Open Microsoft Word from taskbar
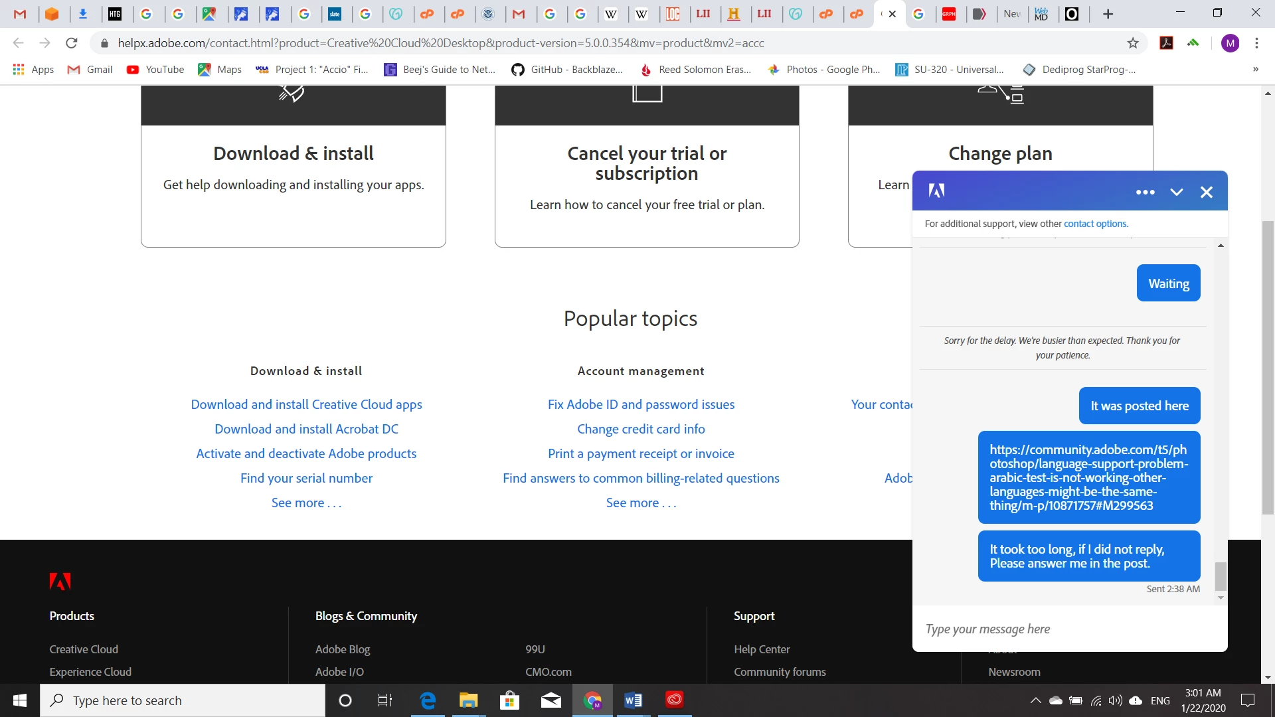 coord(633,700)
